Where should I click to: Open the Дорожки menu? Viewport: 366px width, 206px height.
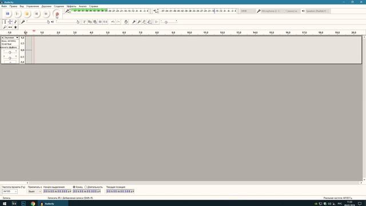[x=46, y=6]
